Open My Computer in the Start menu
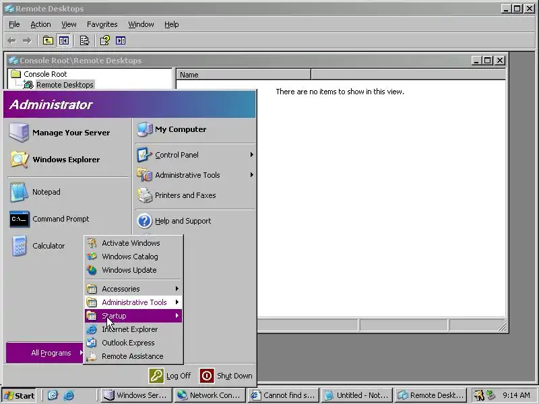The width and height of the screenshot is (539, 404). click(195, 129)
